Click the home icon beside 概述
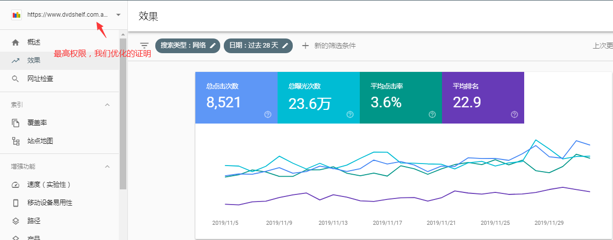Viewport: 613px width, 240px height. (16, 42)
